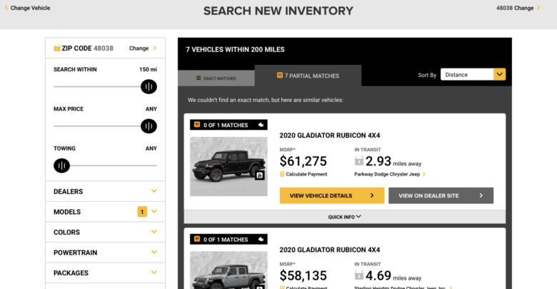Expand the Dealers filter section
This screenshot has width=557, height=289.
pos(105,191)
